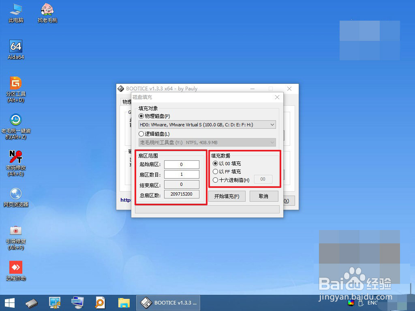Open 引导修复 (Alt+F) desktop icon
This screenshot has width=415, height=311.
coord(16,237)
